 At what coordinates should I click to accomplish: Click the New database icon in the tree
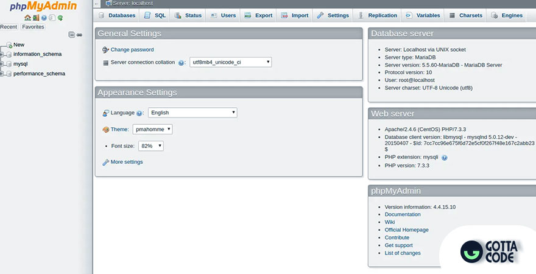pos(9,45)
